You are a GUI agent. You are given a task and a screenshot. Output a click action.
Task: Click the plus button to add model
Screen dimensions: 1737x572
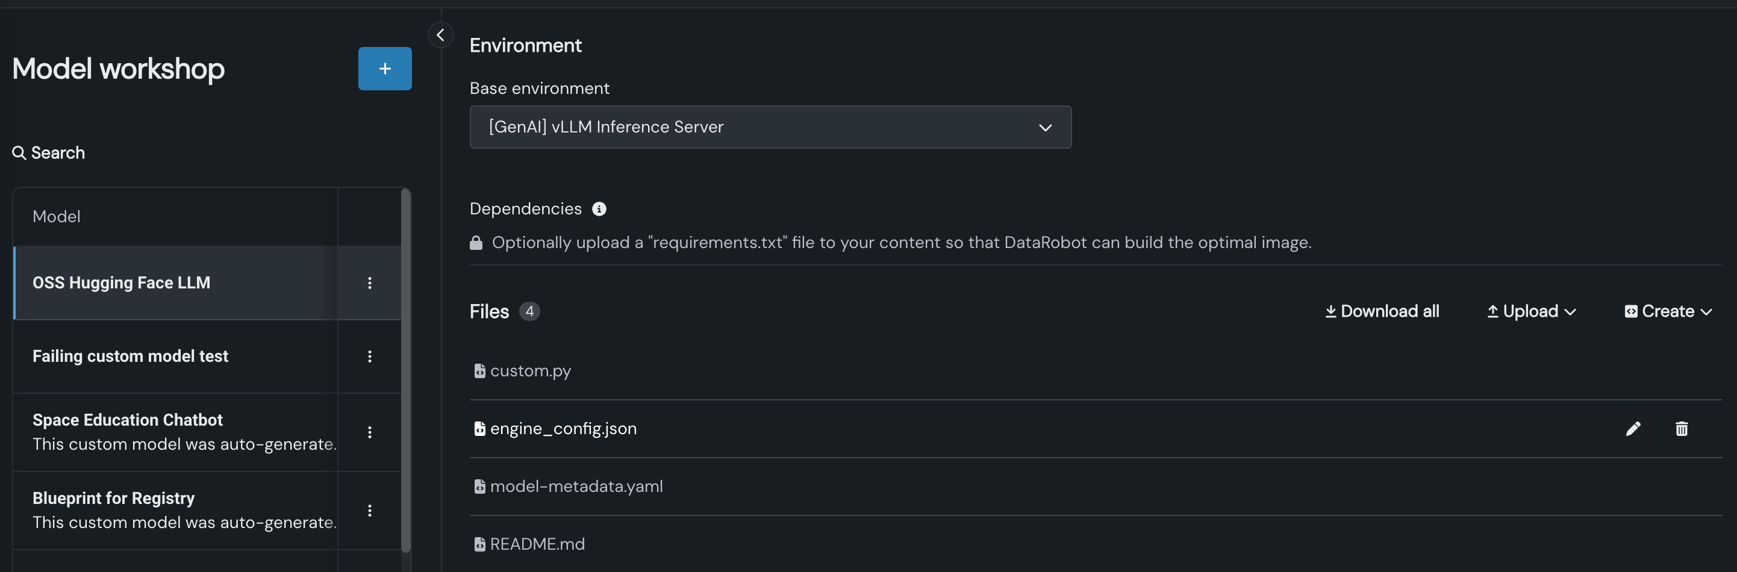click(384, 69)
